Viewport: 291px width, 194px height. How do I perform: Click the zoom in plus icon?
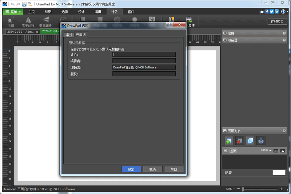(281, 189)
